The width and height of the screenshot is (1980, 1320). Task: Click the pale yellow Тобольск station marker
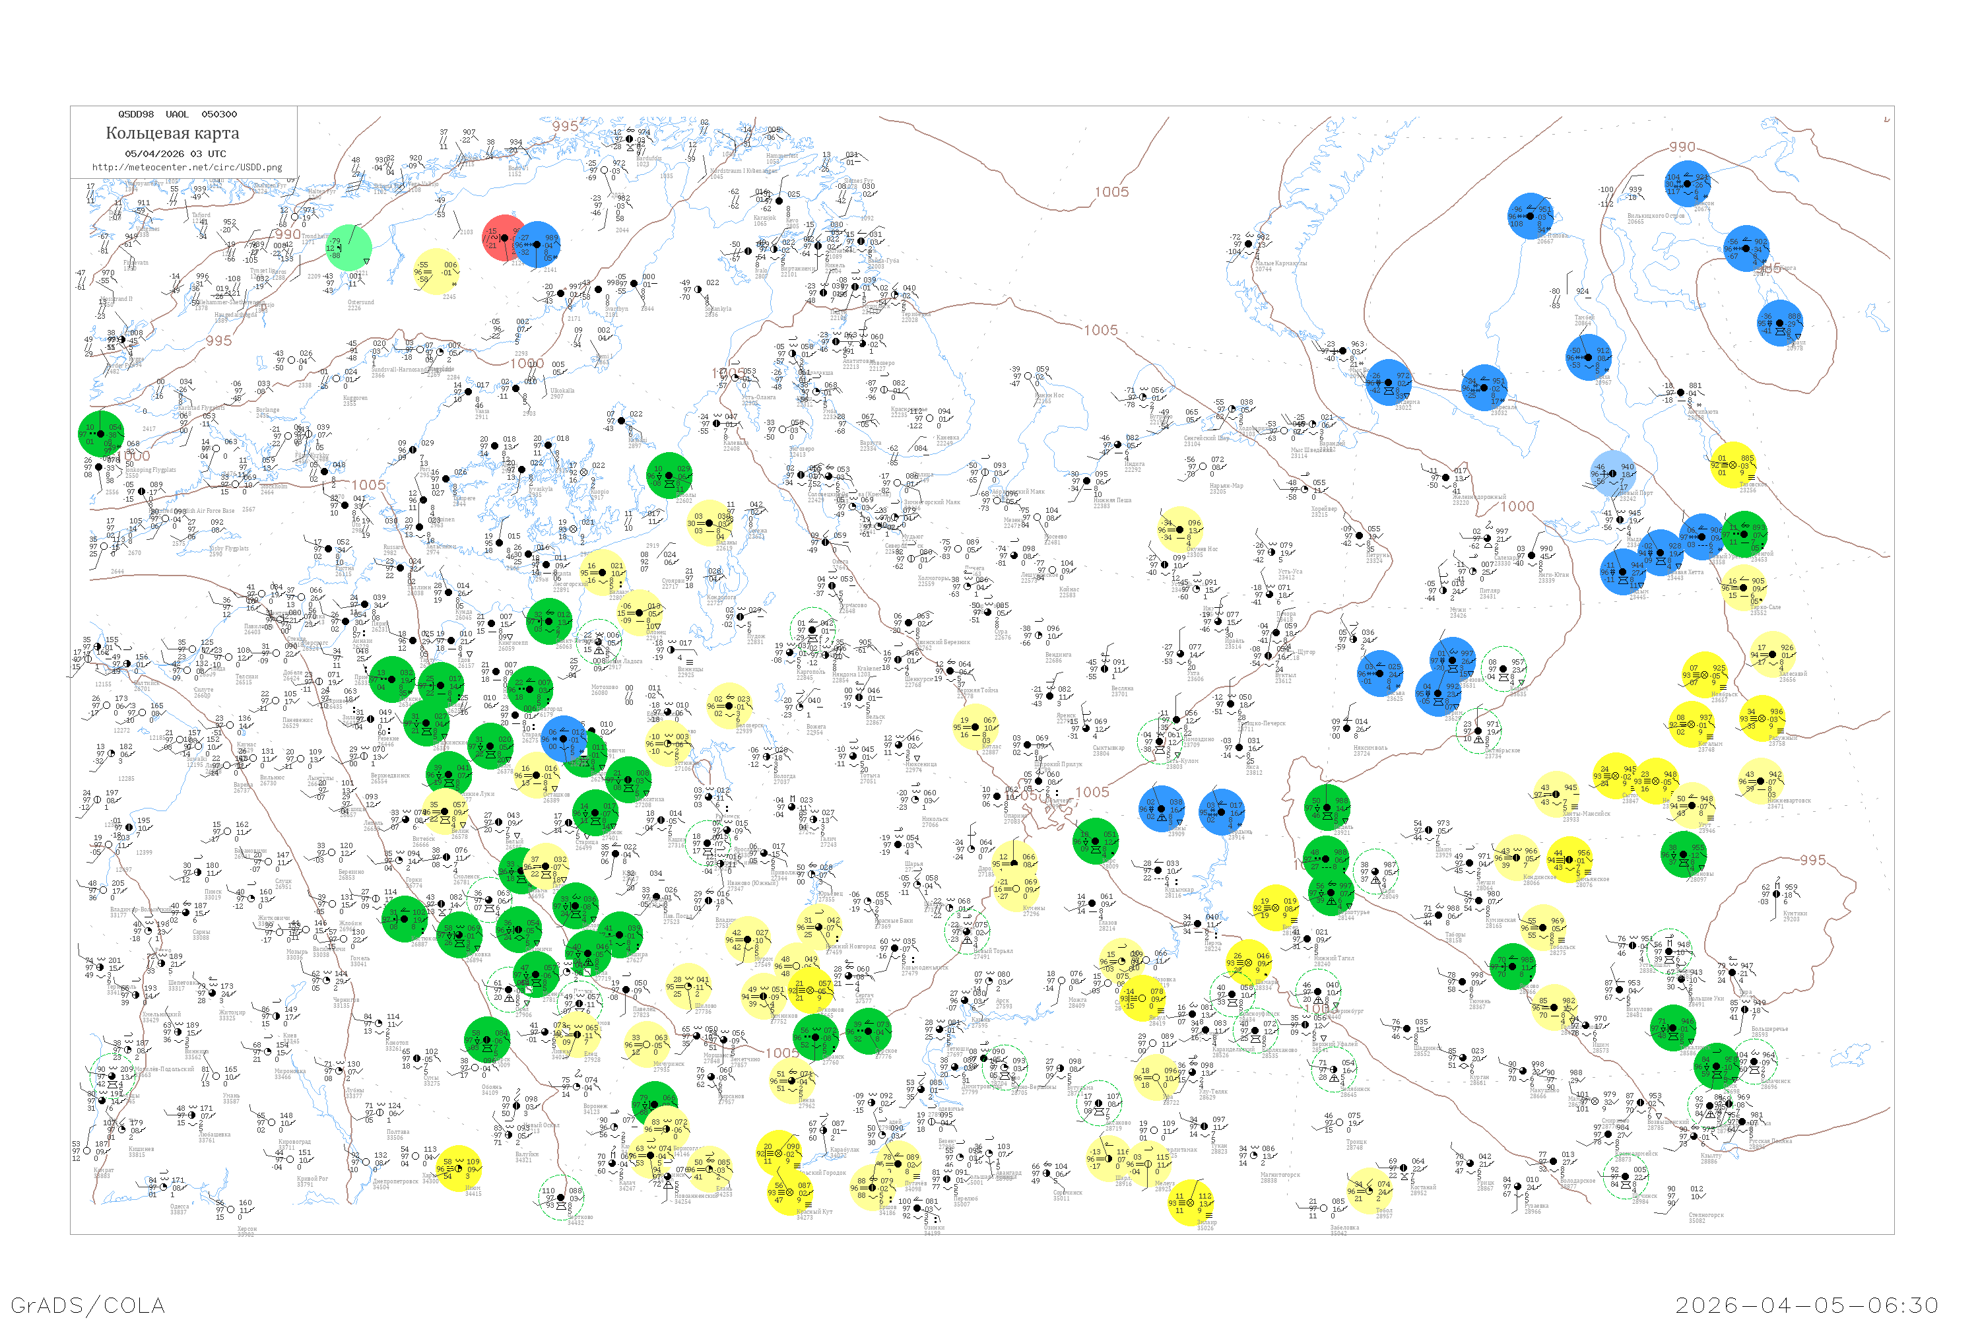1542,928
